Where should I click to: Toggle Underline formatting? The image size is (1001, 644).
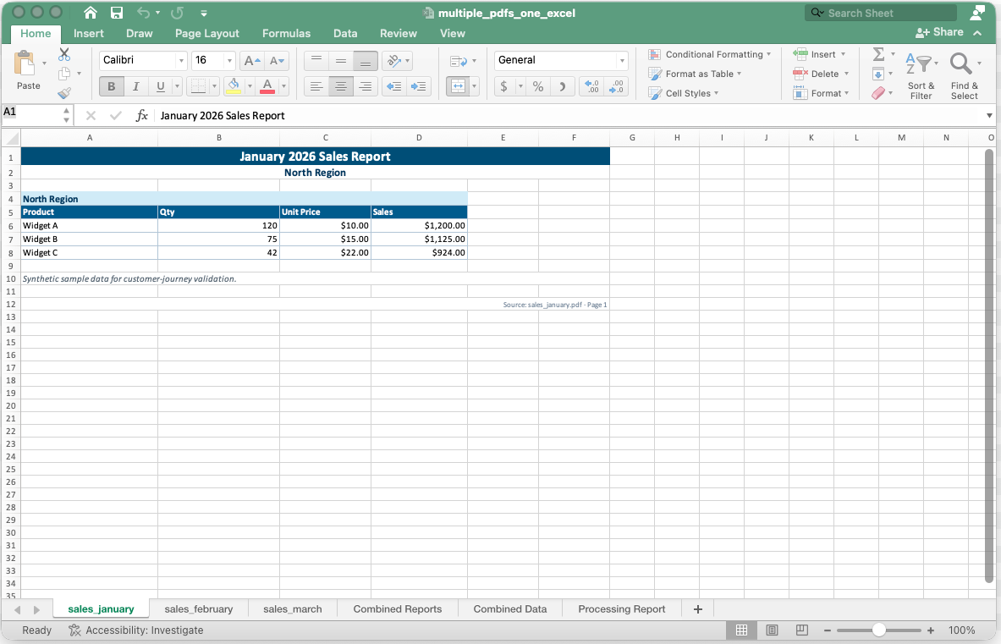[160, 86]
